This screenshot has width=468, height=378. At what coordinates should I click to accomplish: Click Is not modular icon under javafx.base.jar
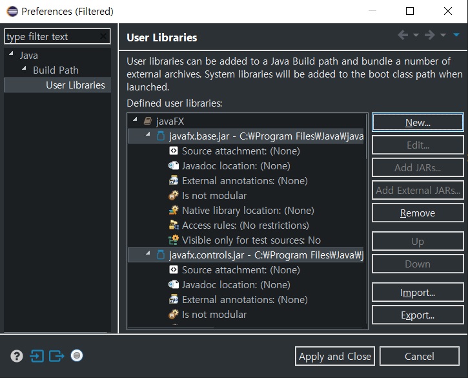tap(174, 195)
